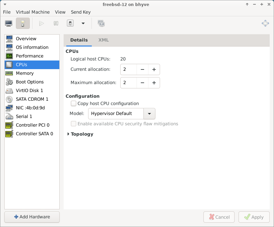Image resolution: width=274 pixels, height=227 pixels.
Task: Open the Virtual Machine menu
Action: [33, 12]
